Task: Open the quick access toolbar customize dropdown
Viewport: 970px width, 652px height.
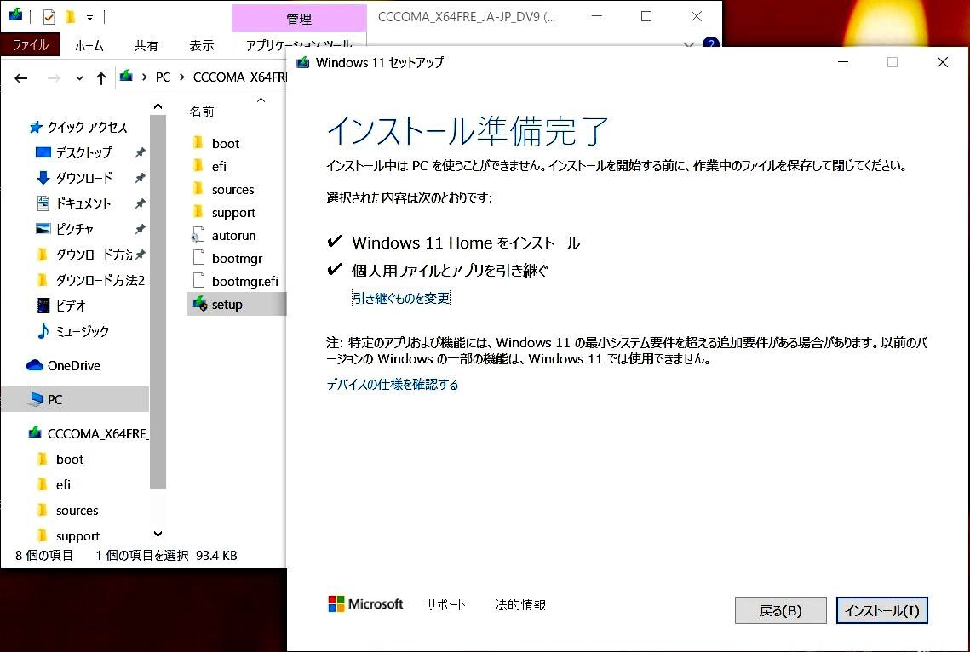Action: pyautogui.click(x=89, y=17)
